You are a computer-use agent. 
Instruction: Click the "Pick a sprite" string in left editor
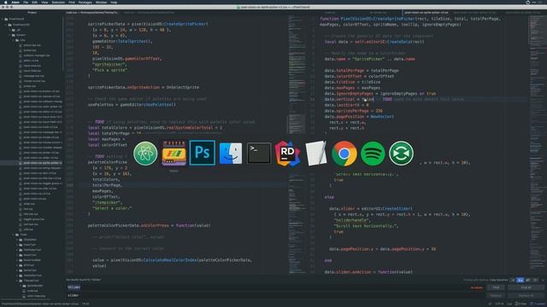pyautogui.click(x=110, y=70)
